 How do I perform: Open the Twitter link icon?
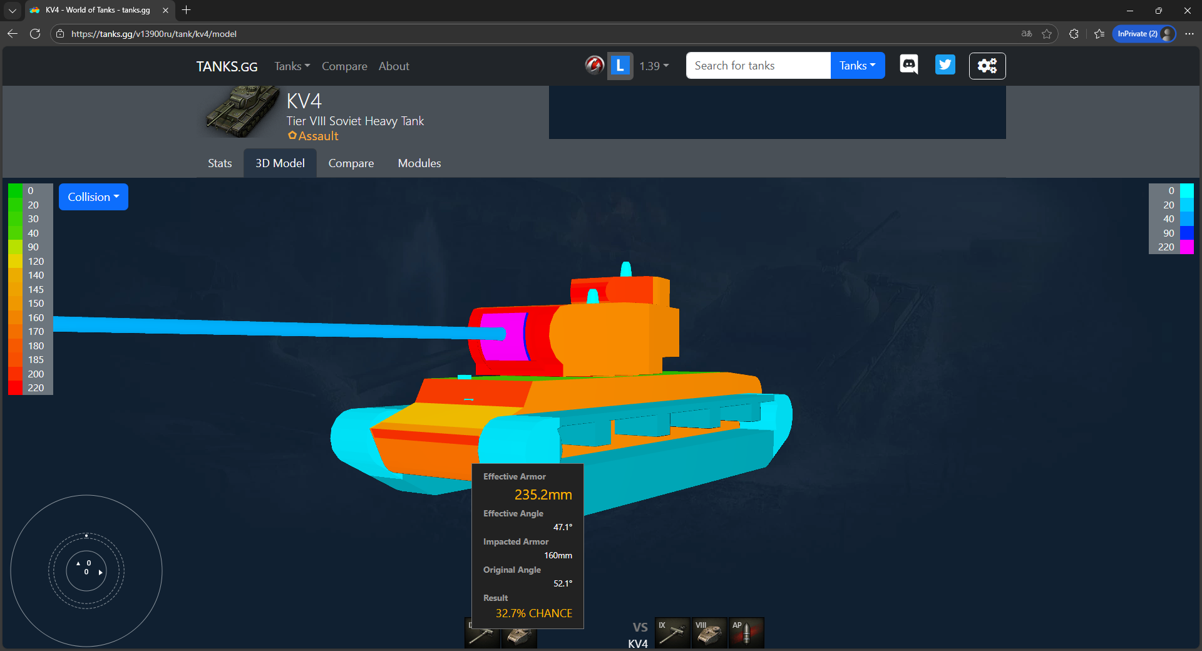coord(945,65)
